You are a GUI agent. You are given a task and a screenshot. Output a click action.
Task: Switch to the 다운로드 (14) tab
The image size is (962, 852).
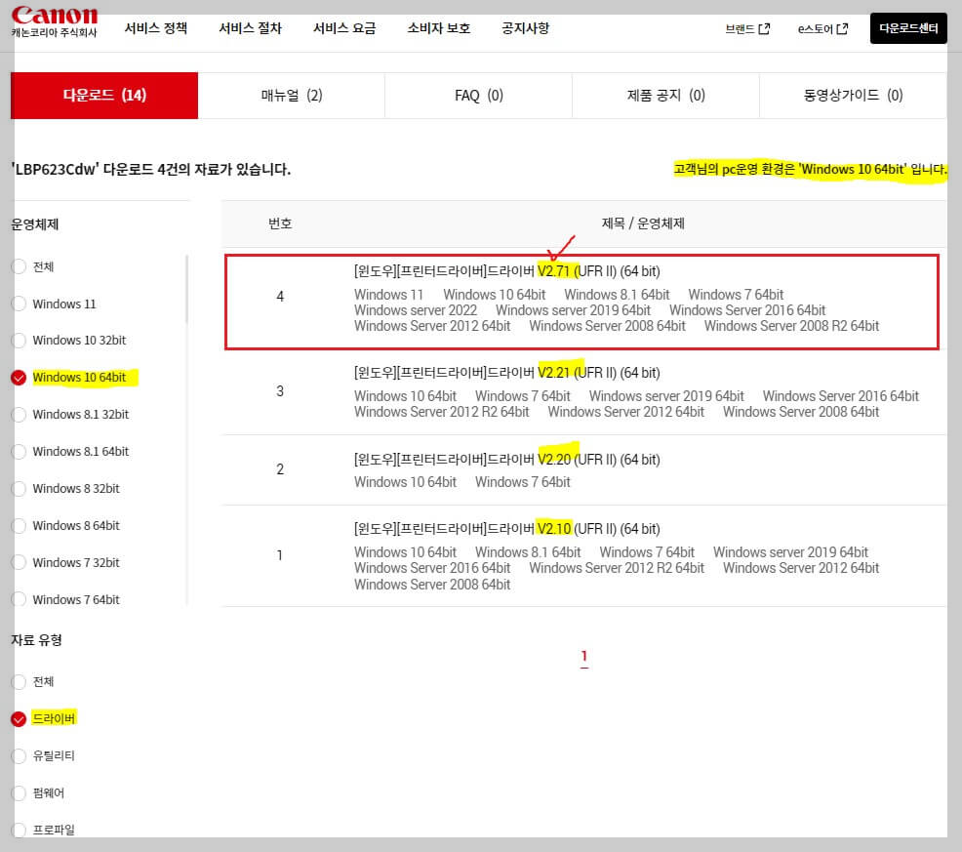tap(104, 95)
